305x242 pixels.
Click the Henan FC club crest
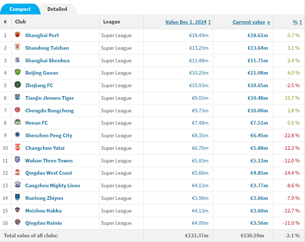coord(18,122)
